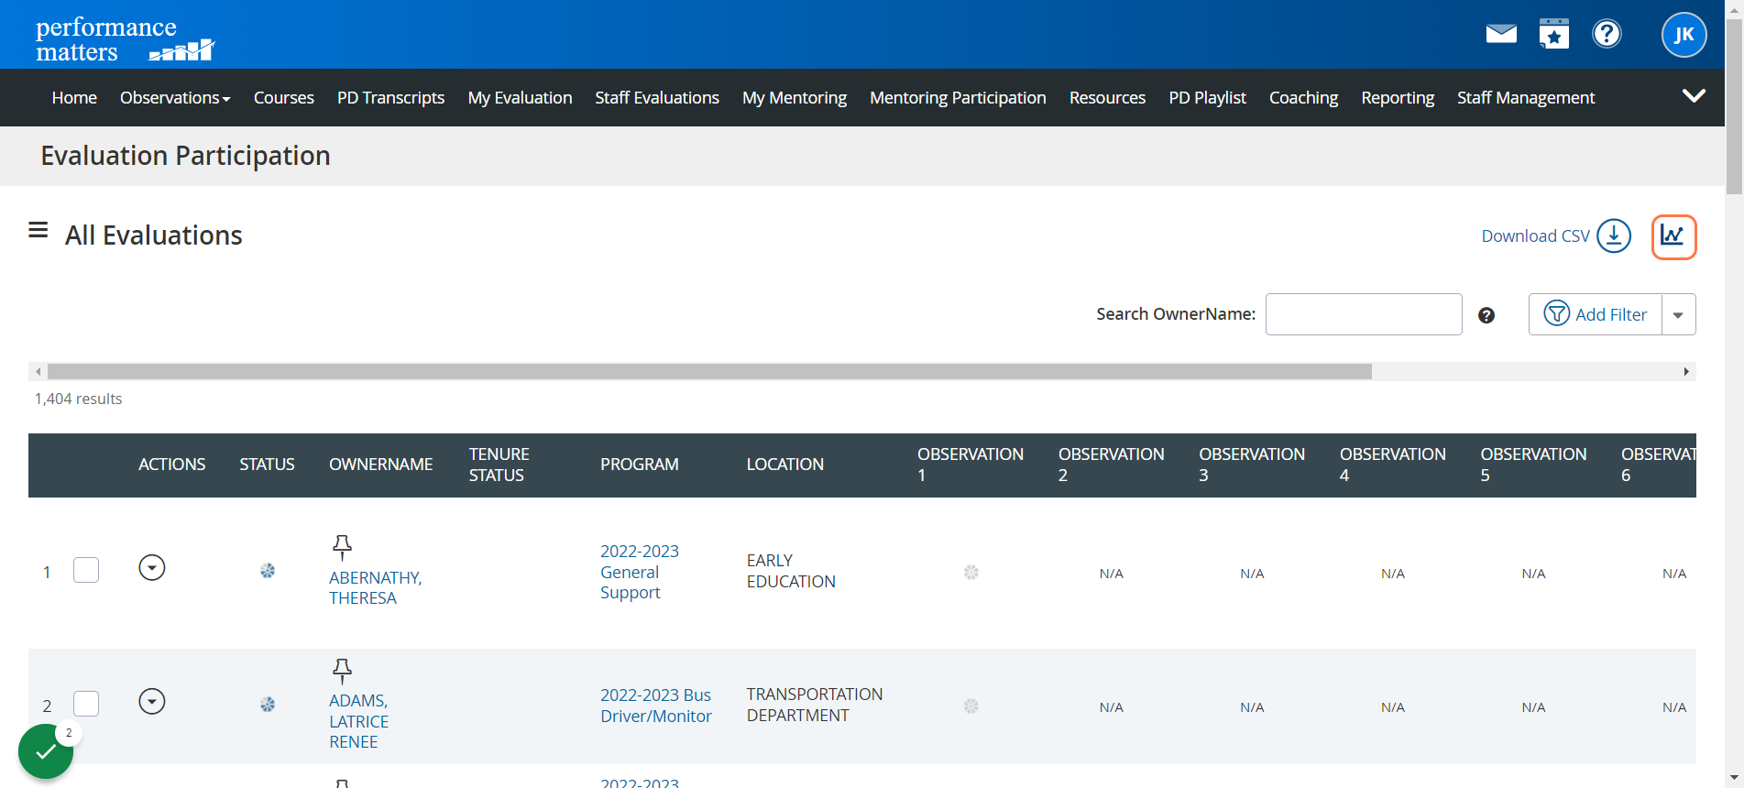Image resolution: width=1744 pixels, height=788 pixels.
Task: Click the green checkmark badge button
Action: [x=46, y=751]
